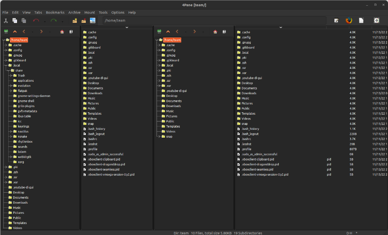This screenshot has width=388, height=235.
Task: Select gnome-settings-daemon in left tree
Action: pos(34,96)
